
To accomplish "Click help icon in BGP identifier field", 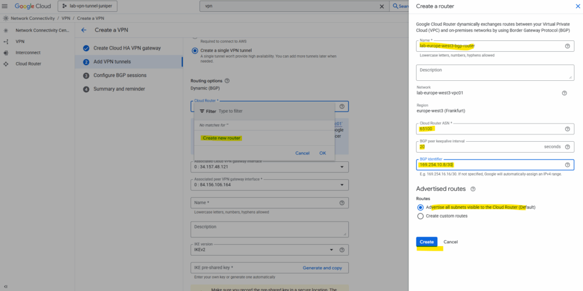I will pos(567,165).
